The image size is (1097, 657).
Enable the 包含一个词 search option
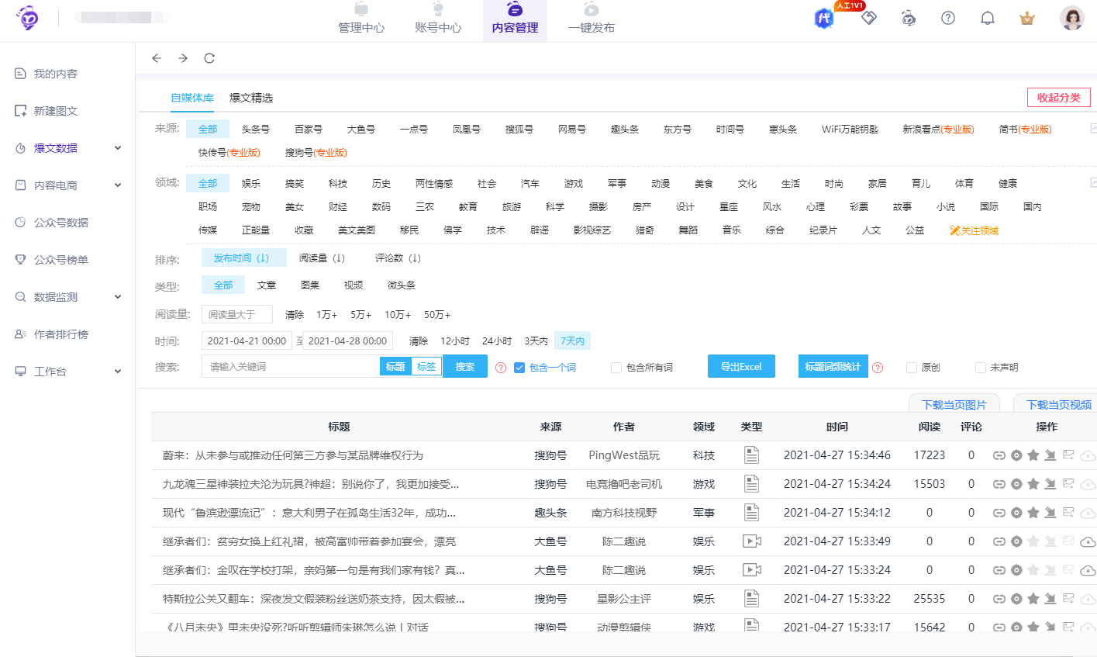pyautogui.click(x=519, y=367)
